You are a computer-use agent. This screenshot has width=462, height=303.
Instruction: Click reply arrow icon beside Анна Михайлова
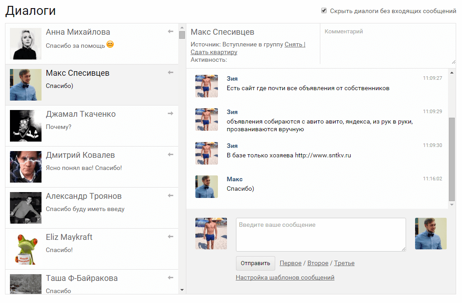171,32
